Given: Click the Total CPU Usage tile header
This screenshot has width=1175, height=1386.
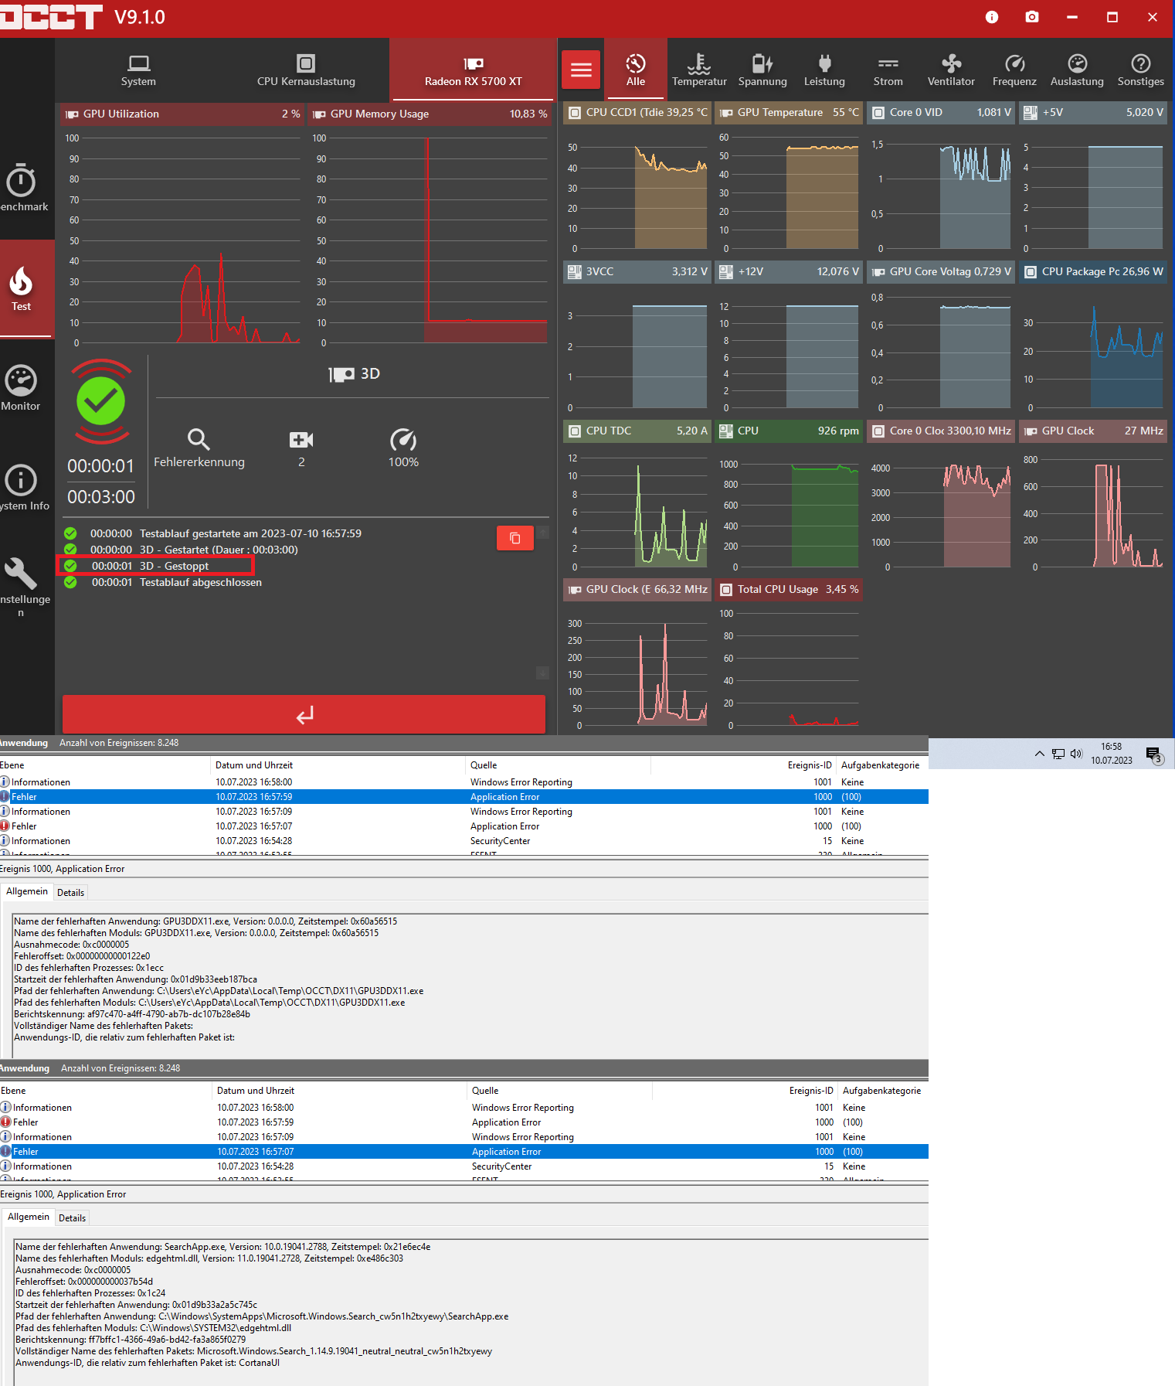Looking at the screenshot, I should coord(788,589).
